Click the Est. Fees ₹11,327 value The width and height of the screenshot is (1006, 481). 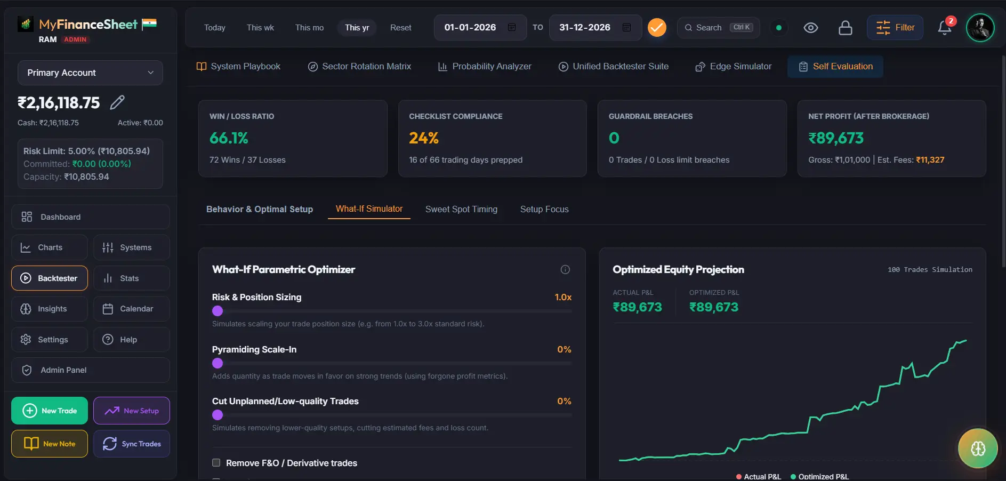pos(930,160)
